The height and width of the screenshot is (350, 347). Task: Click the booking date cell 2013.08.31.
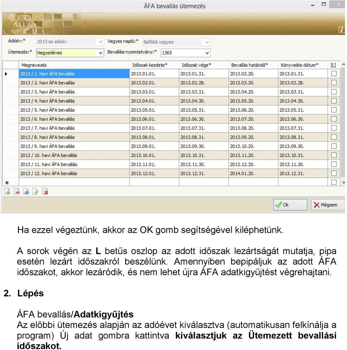pyautogui.click(x=303, y=137)
